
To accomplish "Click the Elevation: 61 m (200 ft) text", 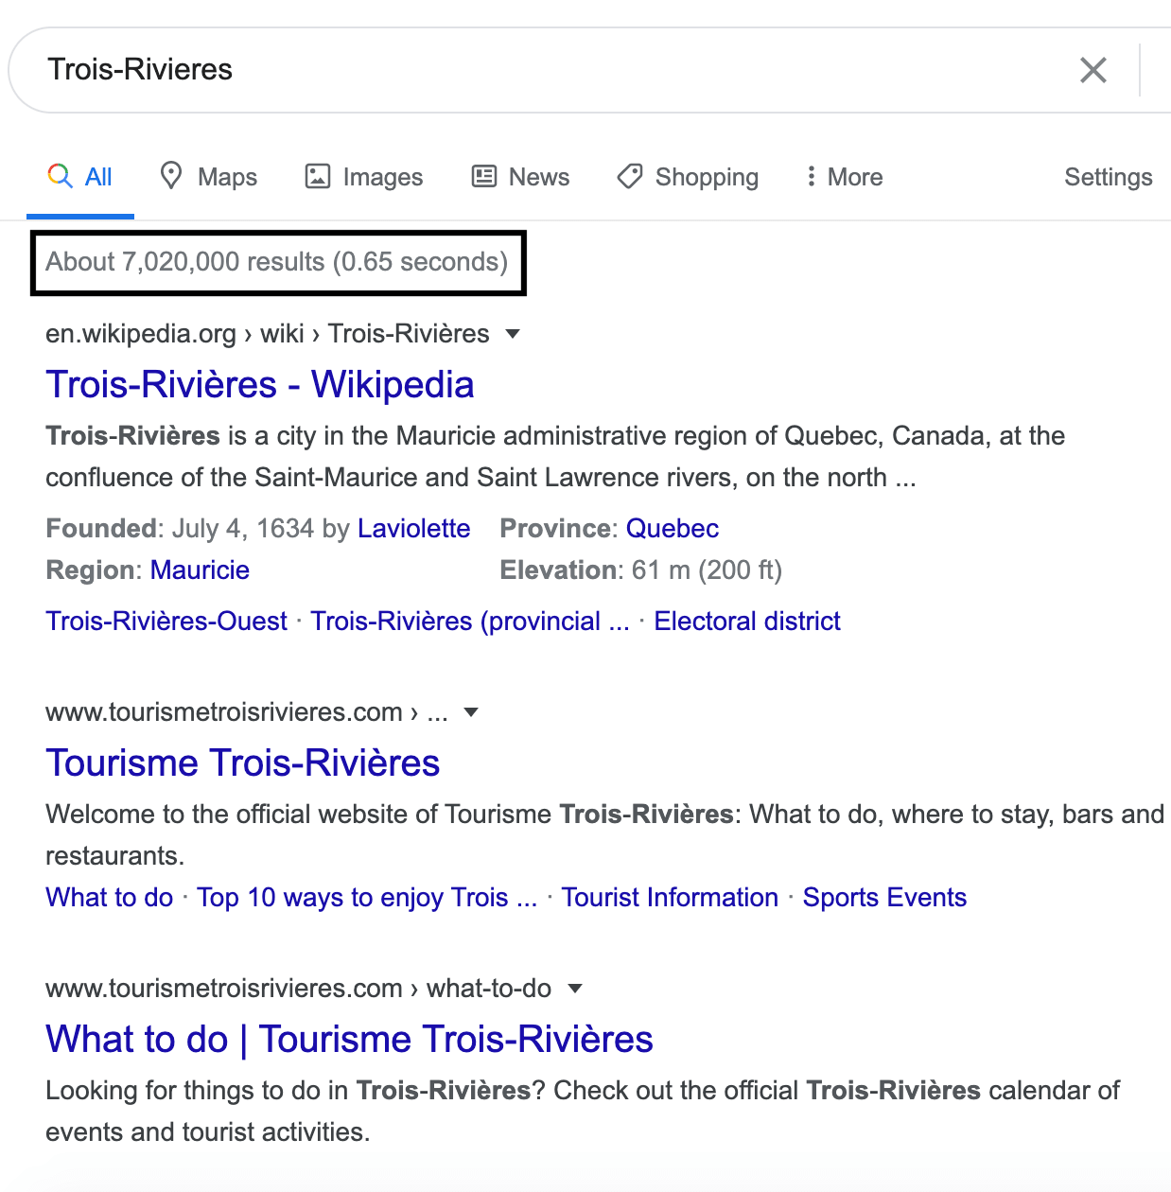I will (641, 570).
